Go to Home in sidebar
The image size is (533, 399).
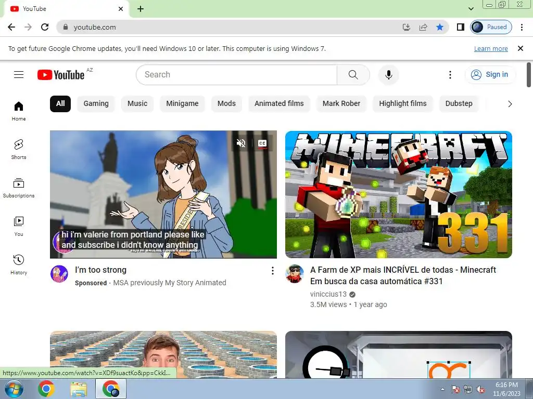19,111
